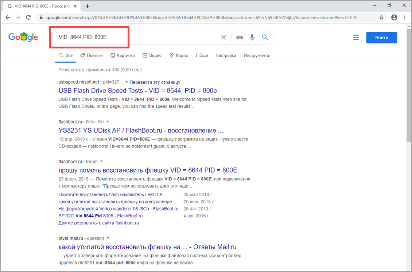Open dropdown arrow beside usbspeed.nirsoft.net result
This screenshot has height=272, width=412.
click(x=127, y=82)
